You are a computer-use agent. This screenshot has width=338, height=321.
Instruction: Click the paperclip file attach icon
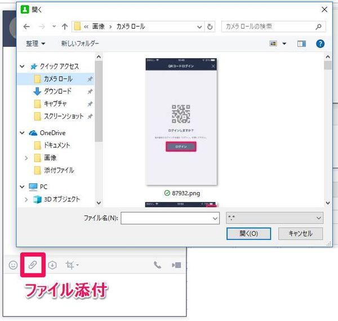(x=33, y=265)
